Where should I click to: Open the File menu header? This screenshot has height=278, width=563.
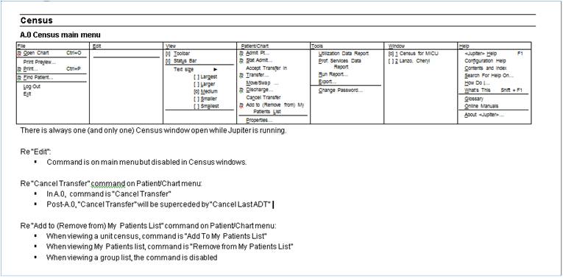21,46
